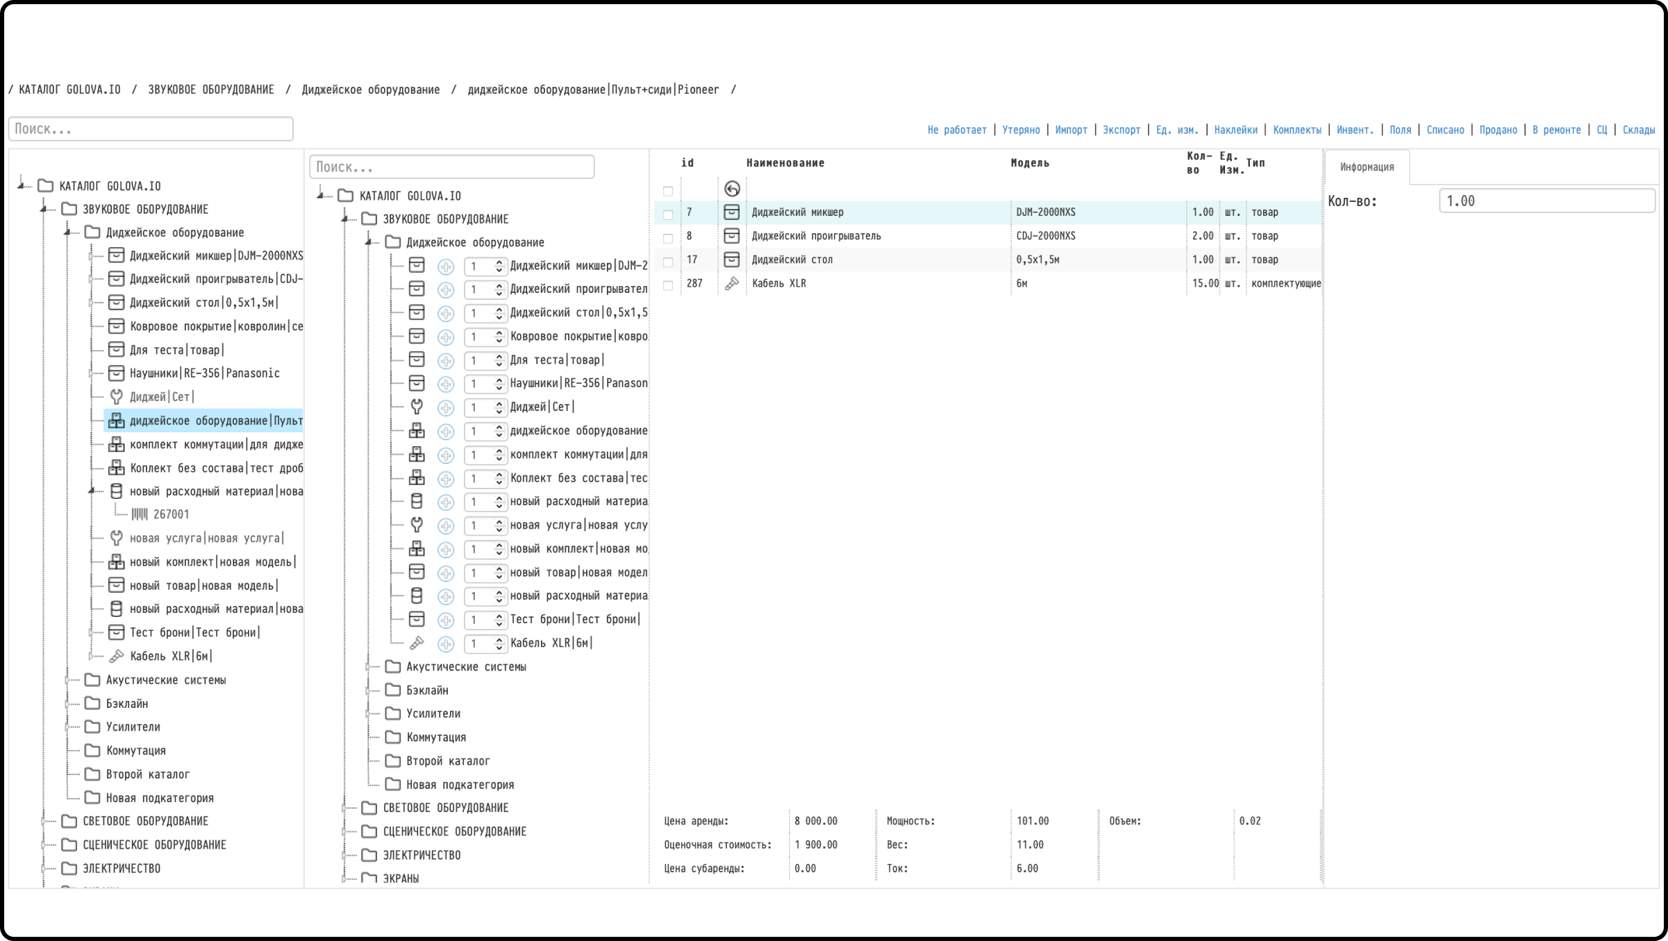Click the wrench service icon of Диджей|Сет in the left tree

117,397
